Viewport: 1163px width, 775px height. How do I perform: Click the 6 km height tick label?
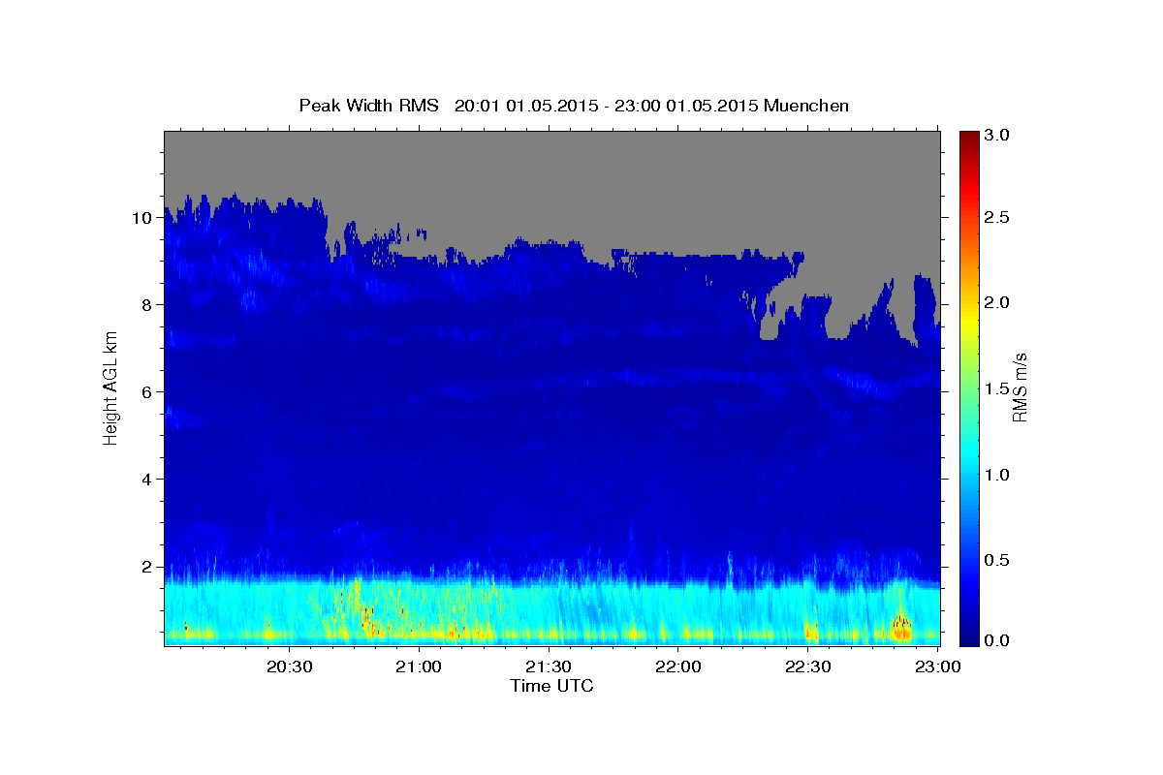point(146,392)
